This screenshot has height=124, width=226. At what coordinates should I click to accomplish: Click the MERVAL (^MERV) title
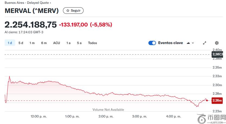31,11
